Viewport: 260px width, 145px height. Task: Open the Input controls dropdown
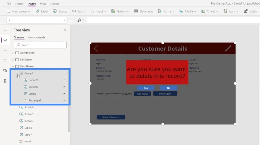[98, 11]
